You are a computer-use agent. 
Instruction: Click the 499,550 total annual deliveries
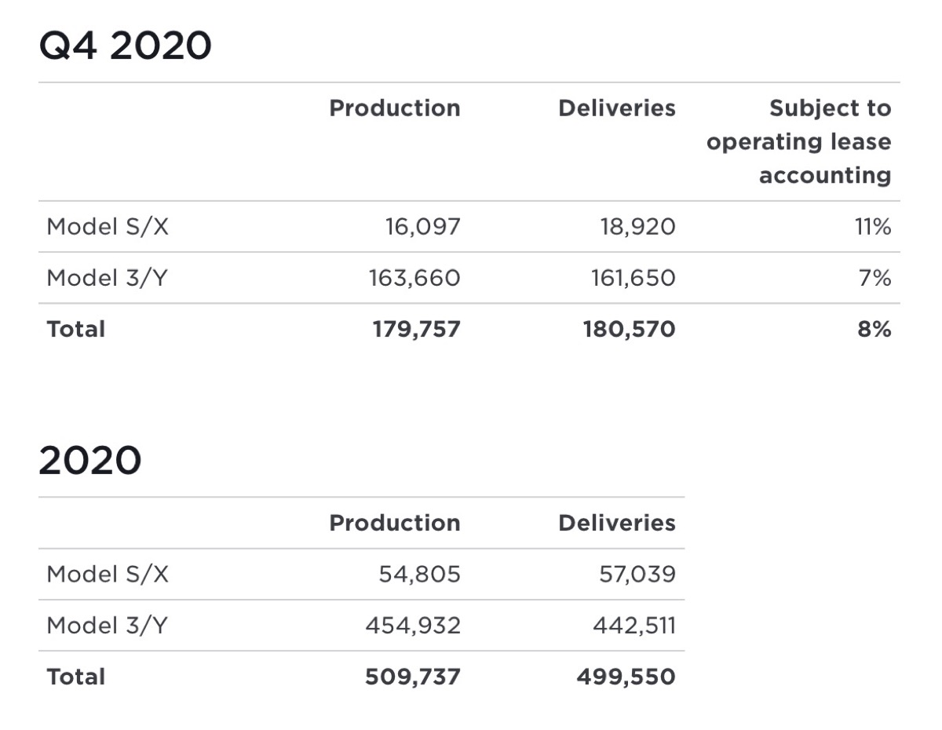coord(626,677)
